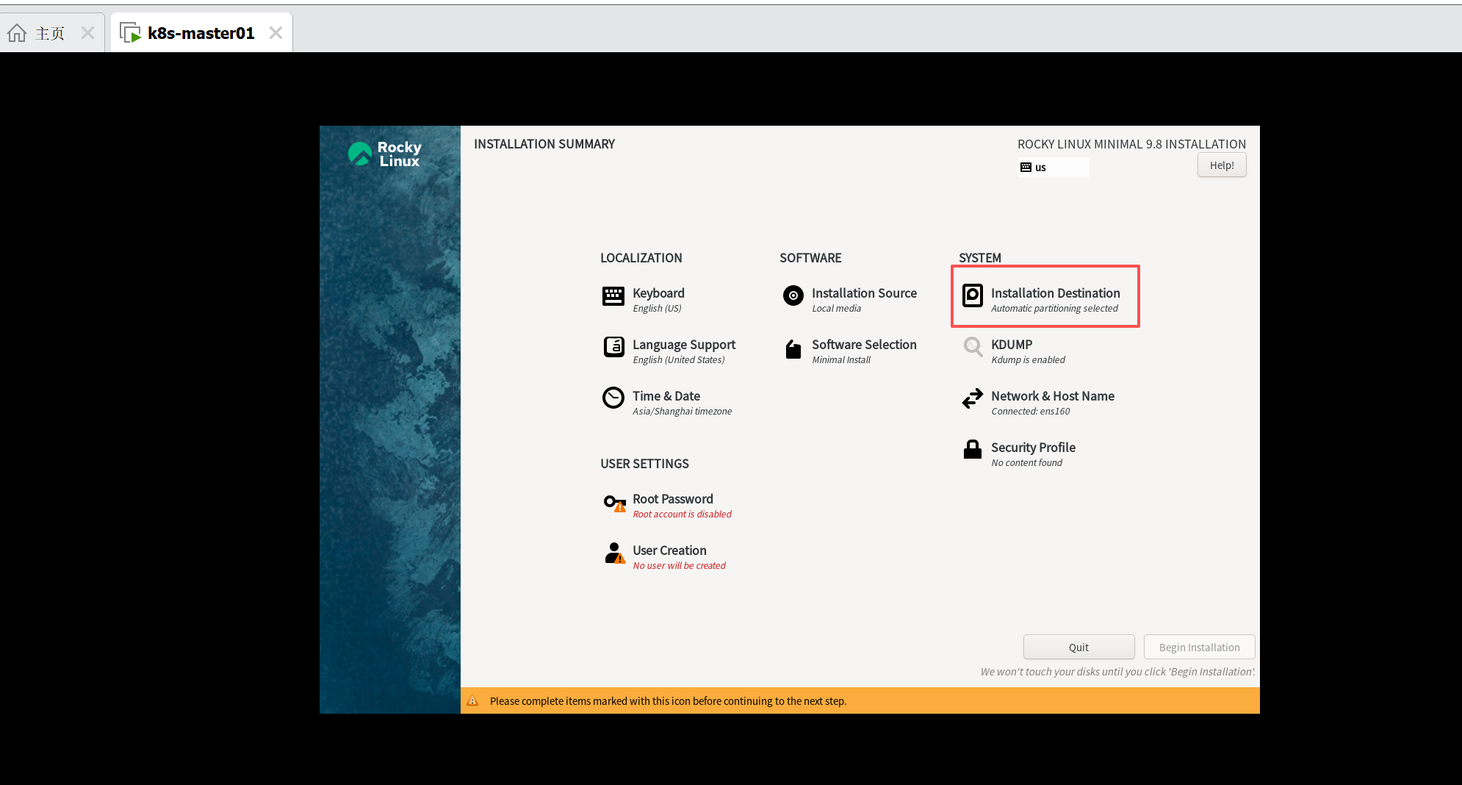Click 'English (US)' keyboard layout text
Screen dimensions: 1462x785
(657, 309)
